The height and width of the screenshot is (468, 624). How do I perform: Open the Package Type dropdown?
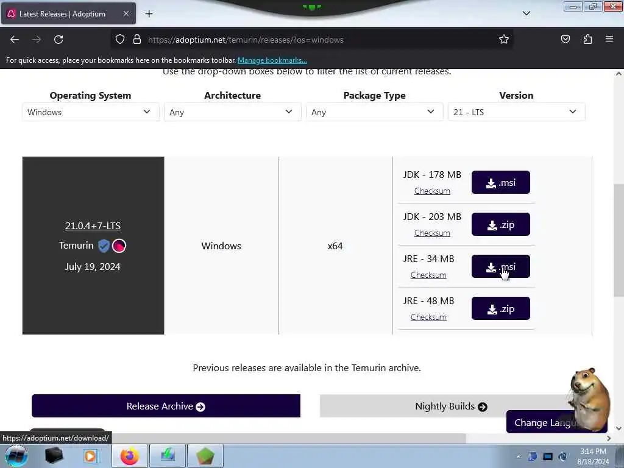[375, 112]
